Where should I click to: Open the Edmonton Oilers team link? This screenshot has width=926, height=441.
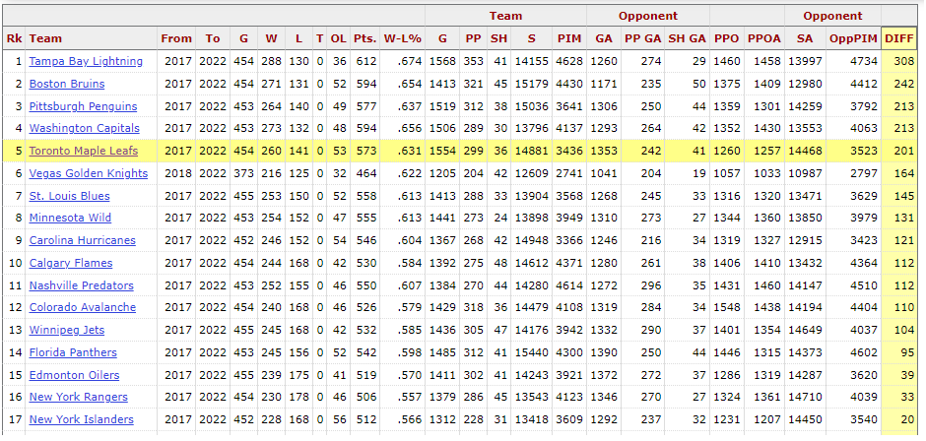(x=75, y=375)
